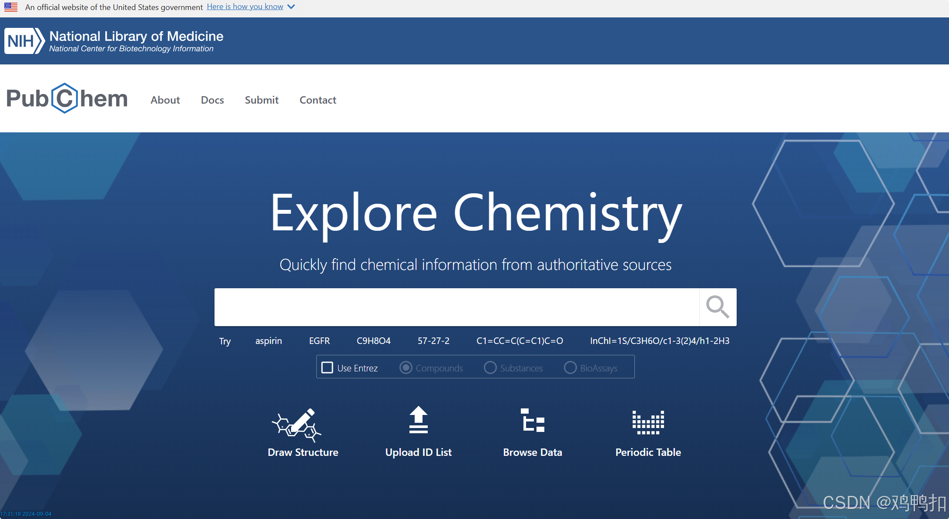949x519 pixels.
Task: Choose the BioAssays radio option
Action: pos(570,367)
